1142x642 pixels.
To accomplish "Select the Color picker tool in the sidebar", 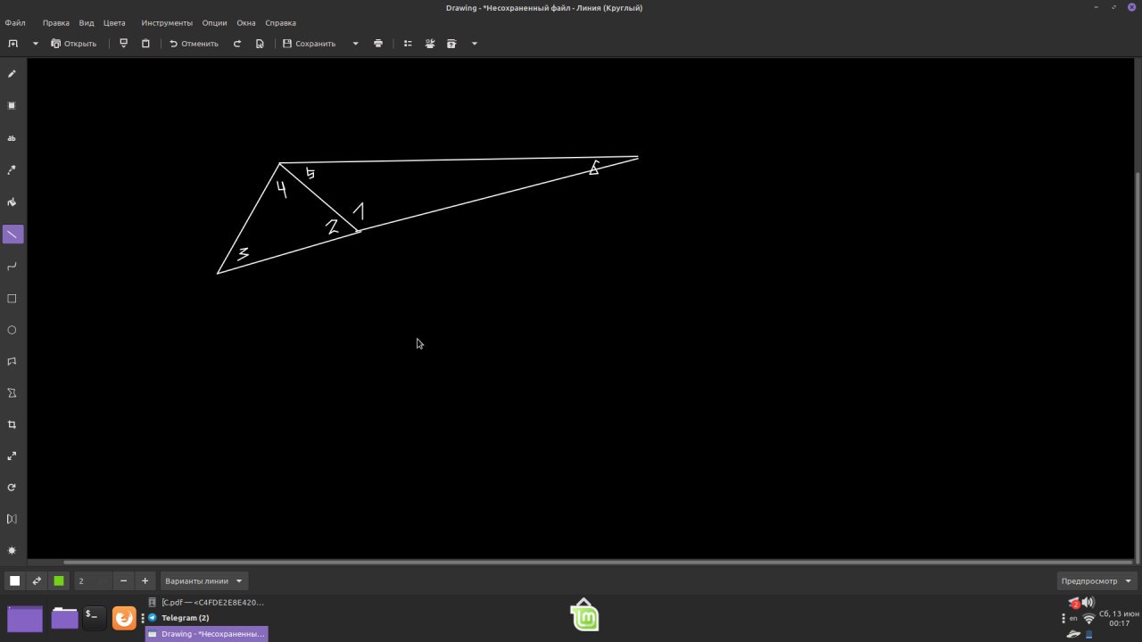I will (12, 169).
